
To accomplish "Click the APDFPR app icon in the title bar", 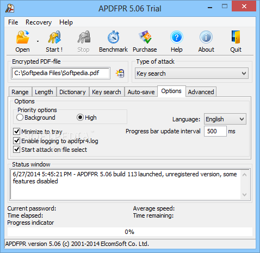I will [x=10, y=8].
